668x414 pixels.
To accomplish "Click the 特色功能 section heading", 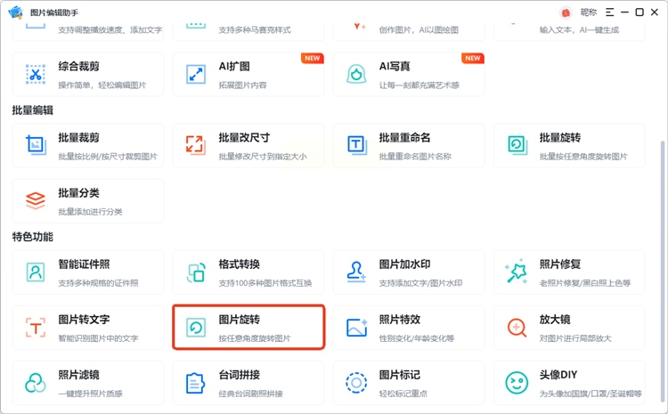I will point(33,237).
